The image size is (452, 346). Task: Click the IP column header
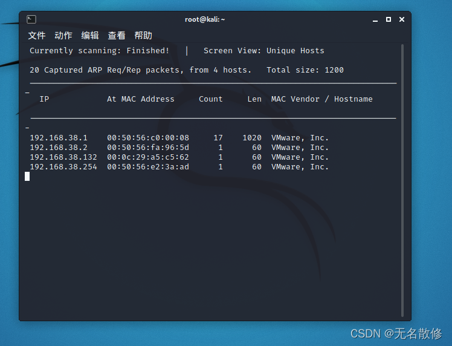pyautogui.click(x=44, y=99)
